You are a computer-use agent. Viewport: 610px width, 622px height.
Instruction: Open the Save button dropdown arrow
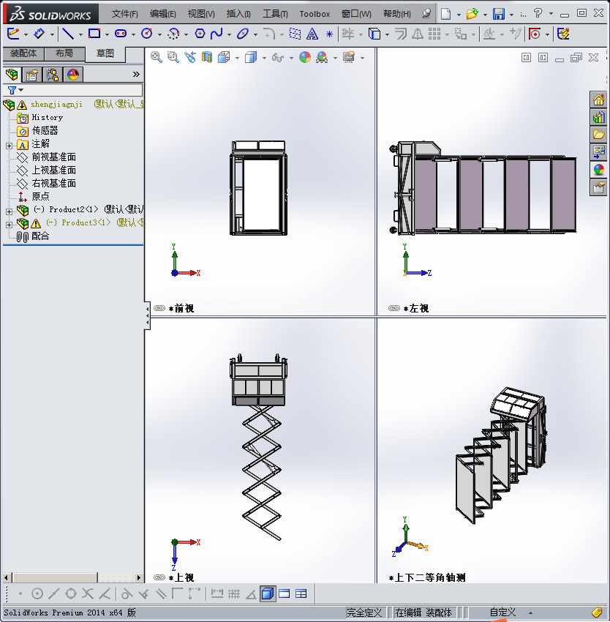click(512, 15)
